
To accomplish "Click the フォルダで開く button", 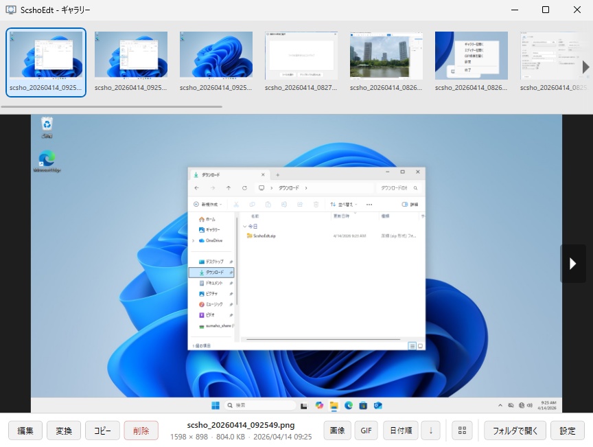I will coord(515,431).
